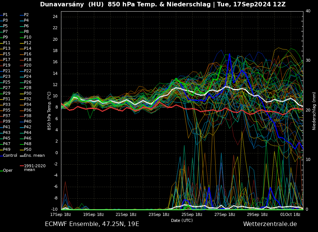Image resolution: width=318 pixels, height=232 pixels.
Task: Click the Oper legend entry
Action: pos(7,170)
